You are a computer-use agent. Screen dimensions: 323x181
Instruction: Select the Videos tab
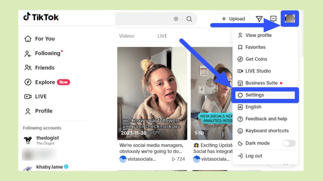tap(127, 36)
